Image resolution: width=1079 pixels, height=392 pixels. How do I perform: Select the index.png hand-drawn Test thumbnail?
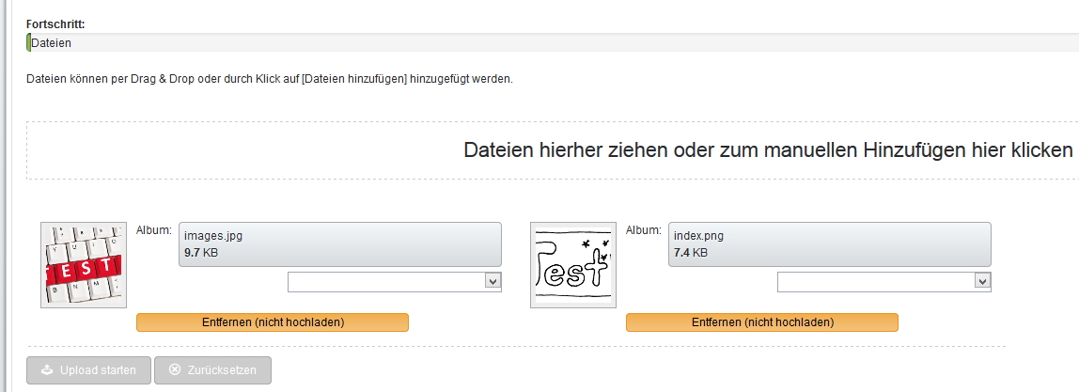click(x=572, y=265)
